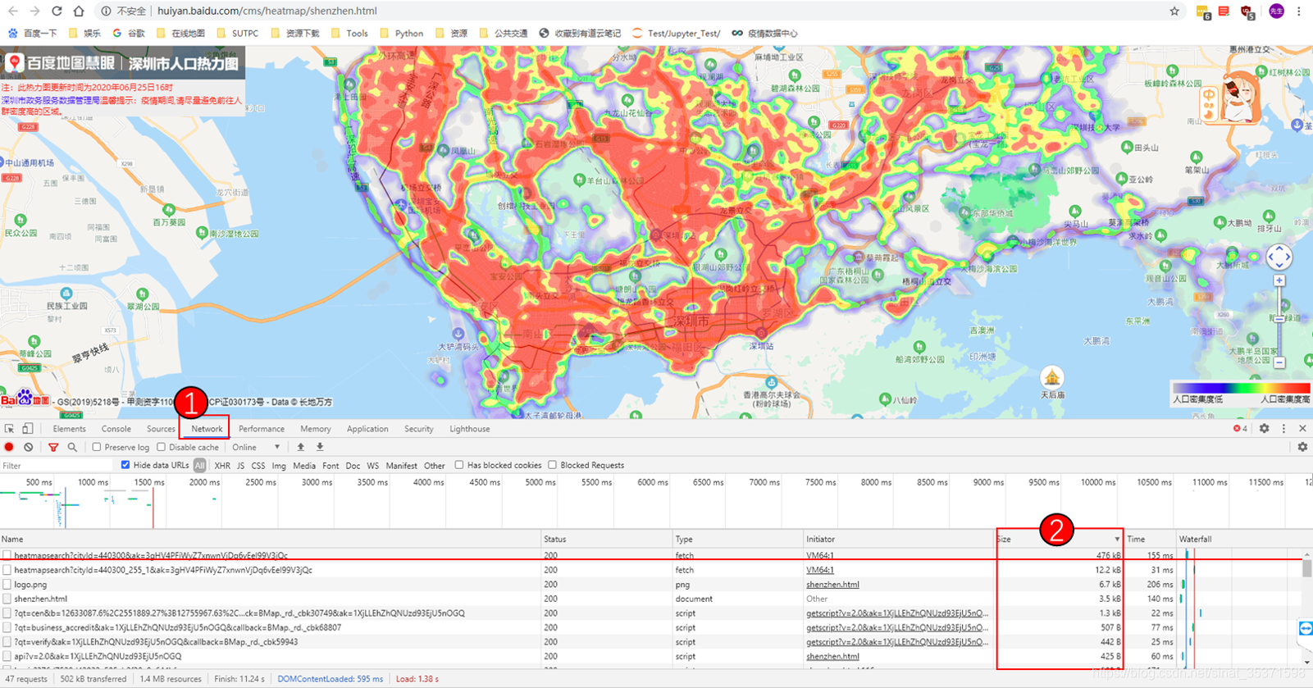Go to the browser home page
Screen dimensions: 1313x688
[x=78, y=11]
